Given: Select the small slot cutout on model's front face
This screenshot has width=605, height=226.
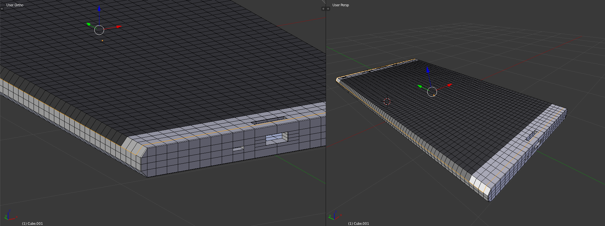Looking at the screenshot, I should [238, 149].
